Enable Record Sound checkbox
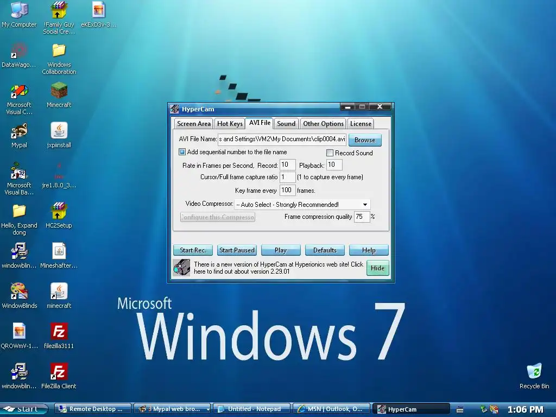556x417 pixels. click(x=330, y=153)
